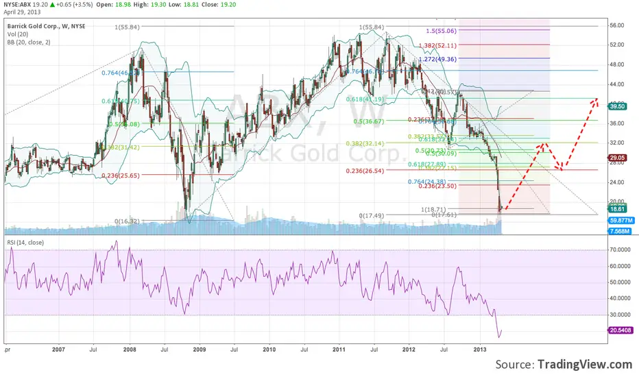Select the BB (20, close, 2) indicator label

pos(29,42)
